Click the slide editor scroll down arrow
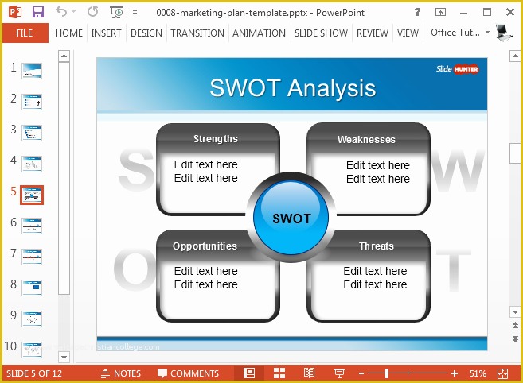Screen dimensions: 523x383 (515, 312)
